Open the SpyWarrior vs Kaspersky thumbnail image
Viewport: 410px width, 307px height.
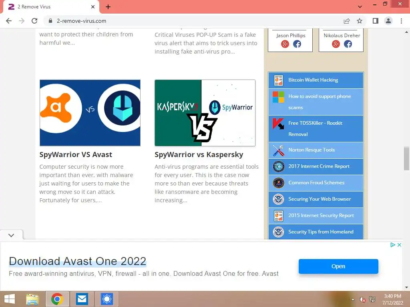(x=205, y=113)
